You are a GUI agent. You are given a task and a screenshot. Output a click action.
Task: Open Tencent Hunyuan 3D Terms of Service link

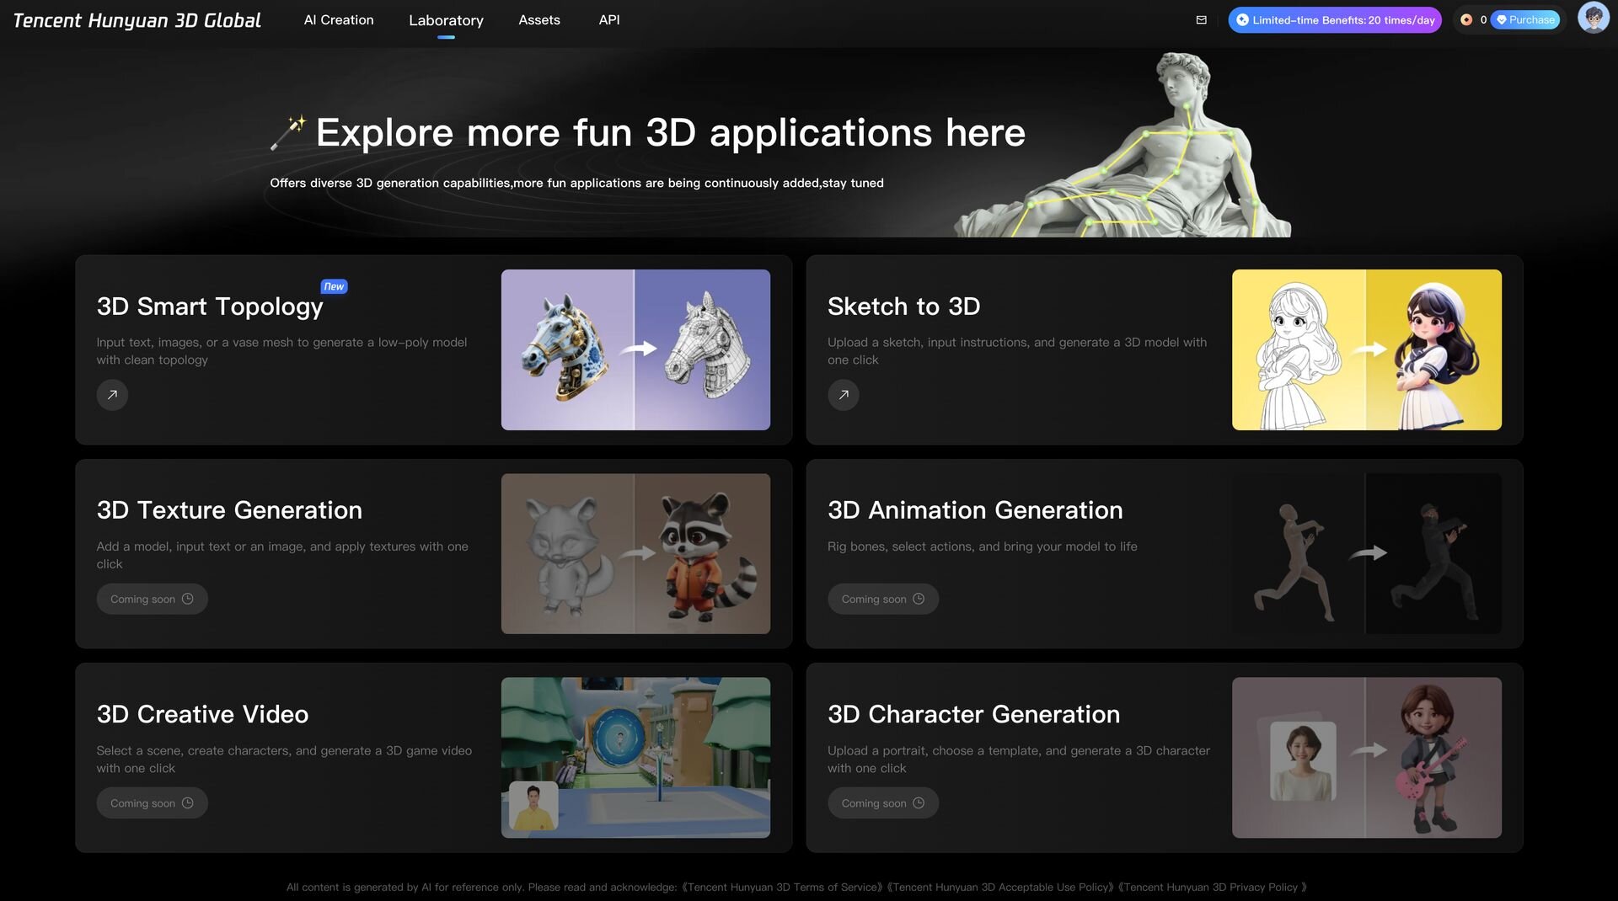782,888
